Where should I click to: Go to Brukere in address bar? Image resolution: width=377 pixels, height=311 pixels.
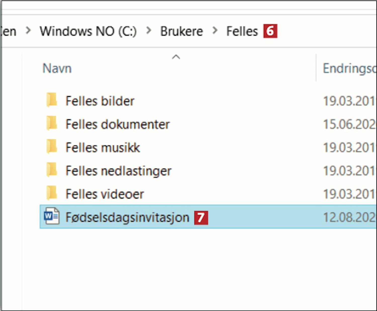pyautogui.click(x=181, y=31)
